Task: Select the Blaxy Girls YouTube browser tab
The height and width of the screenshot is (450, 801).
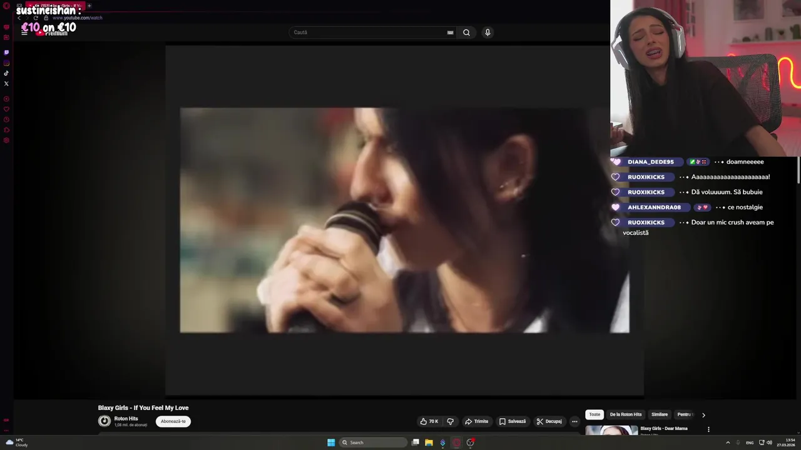Action: [x=54, y=6]
